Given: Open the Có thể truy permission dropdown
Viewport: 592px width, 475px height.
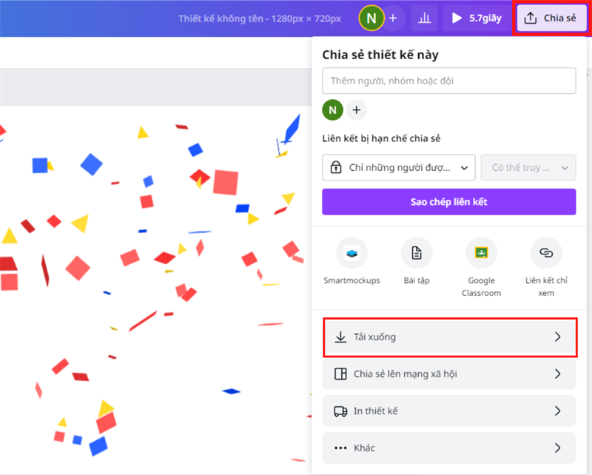Looking at the screenshot, I should coord(528,168).
